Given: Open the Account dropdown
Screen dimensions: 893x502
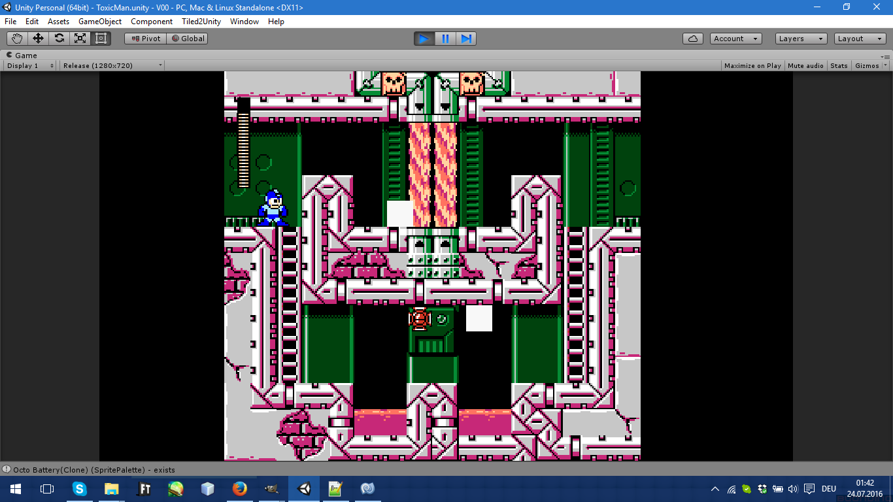Looking at the screenshot, I should pyautogui.click(x=736, y=39).
